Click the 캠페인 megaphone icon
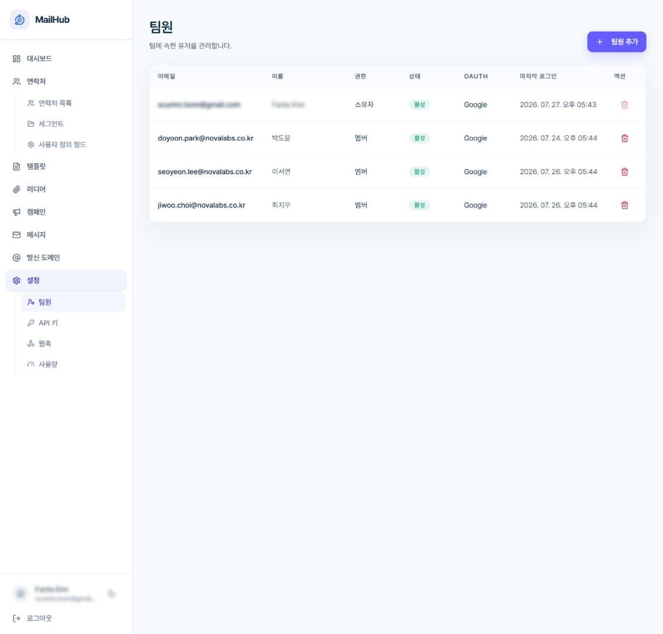Screen dimensions: 663x634 [x=16, y=212]
